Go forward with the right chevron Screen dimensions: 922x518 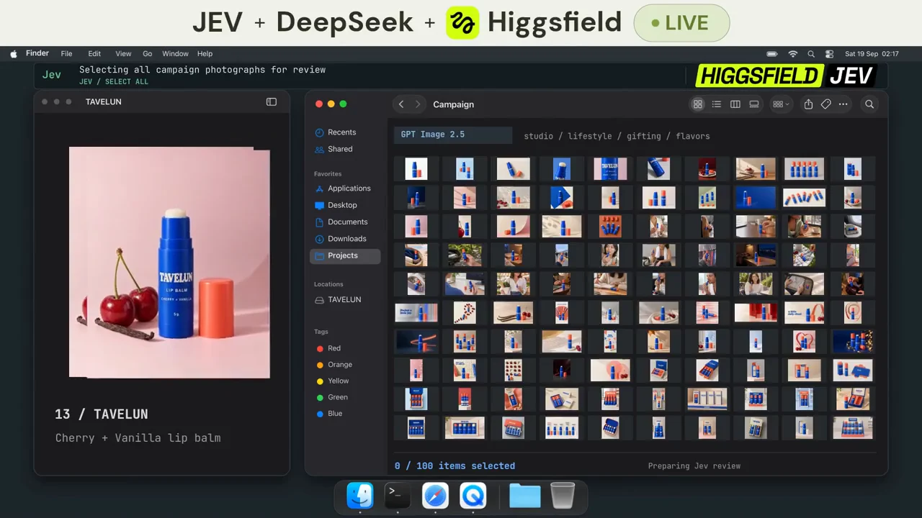417,104
